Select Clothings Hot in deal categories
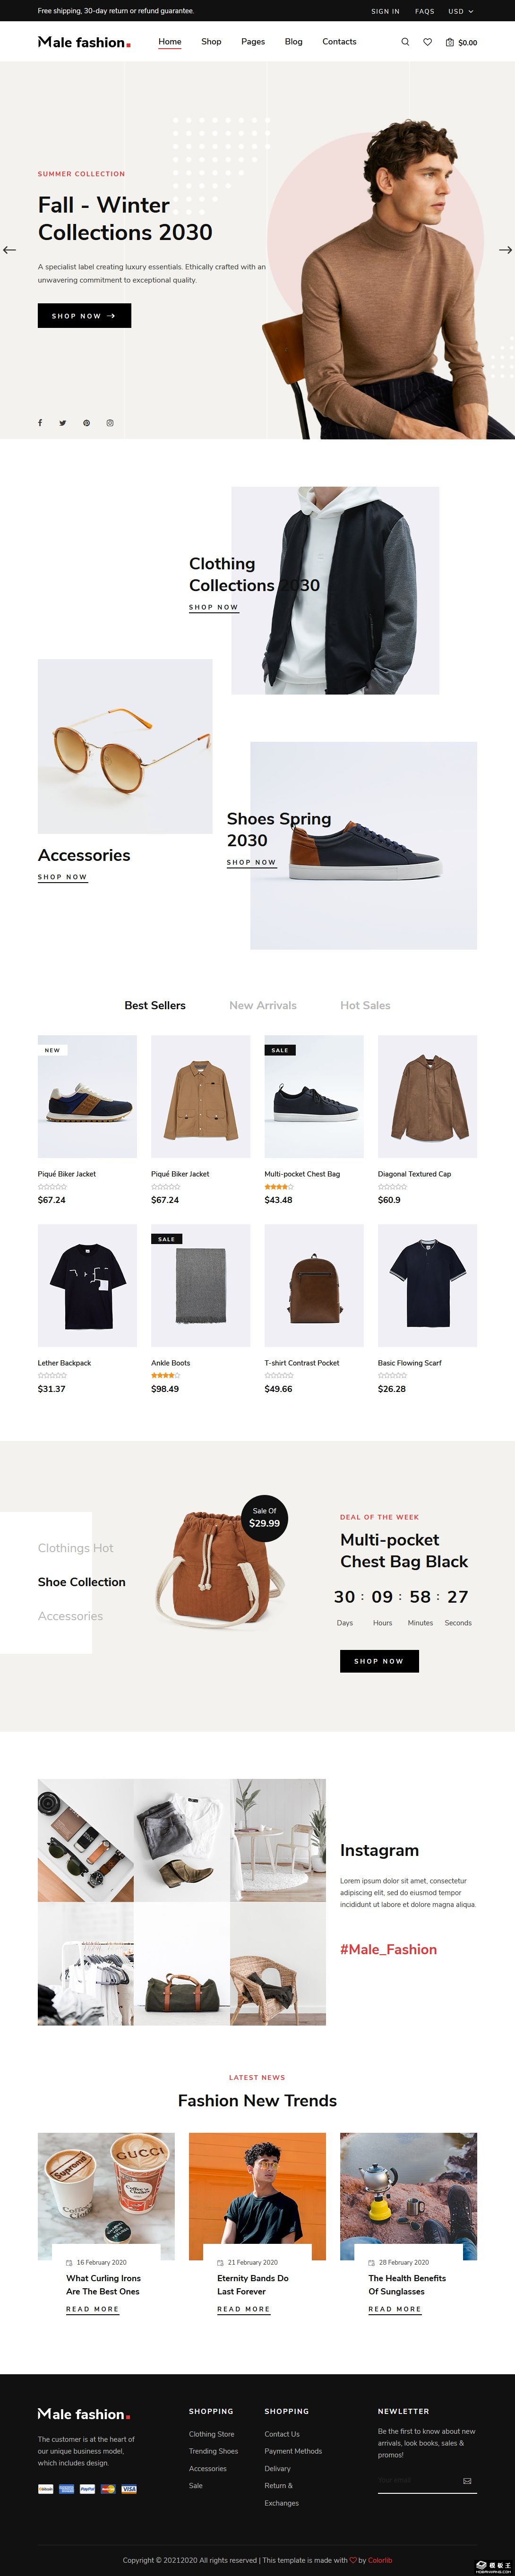Image resolution: width=515 pixels, height=2576 pixels. coord(75,1548)
